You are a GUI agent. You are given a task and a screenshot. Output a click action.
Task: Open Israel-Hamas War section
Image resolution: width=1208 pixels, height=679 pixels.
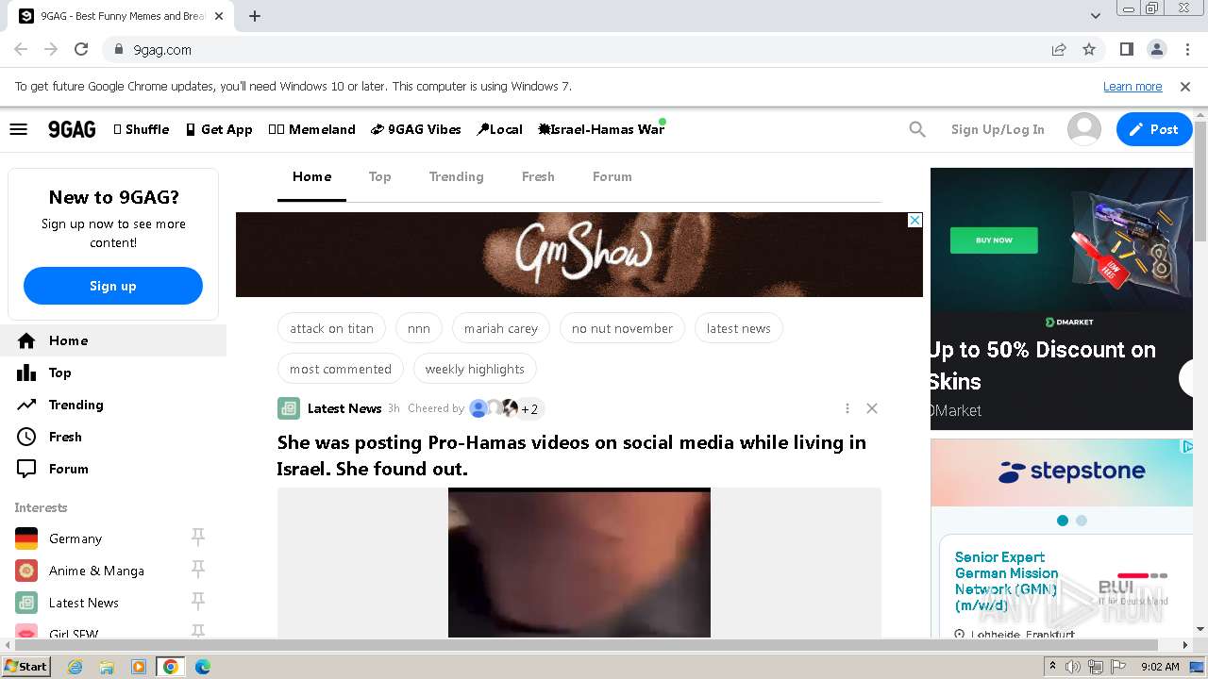pyautogui.click(x=601, y=129)
